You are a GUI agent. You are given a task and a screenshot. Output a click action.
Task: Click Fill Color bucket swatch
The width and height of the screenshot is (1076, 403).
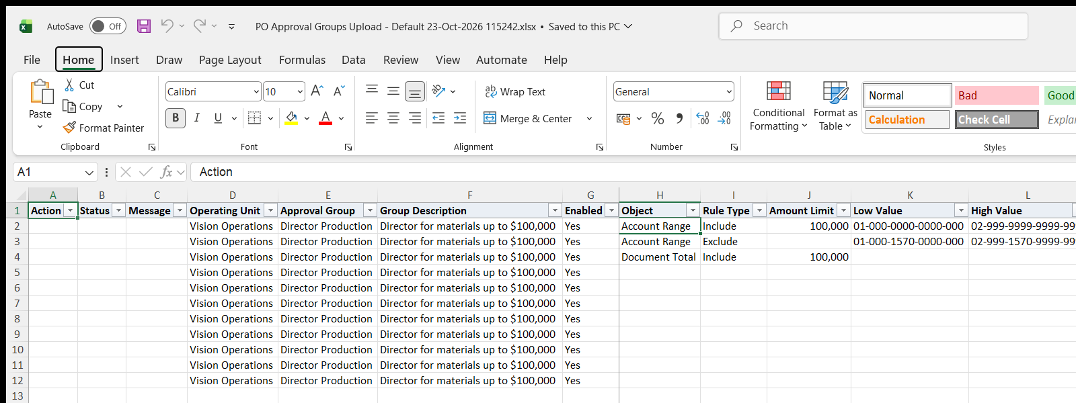292,118
